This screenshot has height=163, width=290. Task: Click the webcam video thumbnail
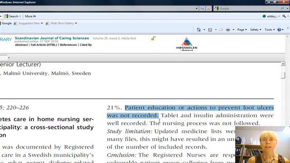click(x=263, y=144)
